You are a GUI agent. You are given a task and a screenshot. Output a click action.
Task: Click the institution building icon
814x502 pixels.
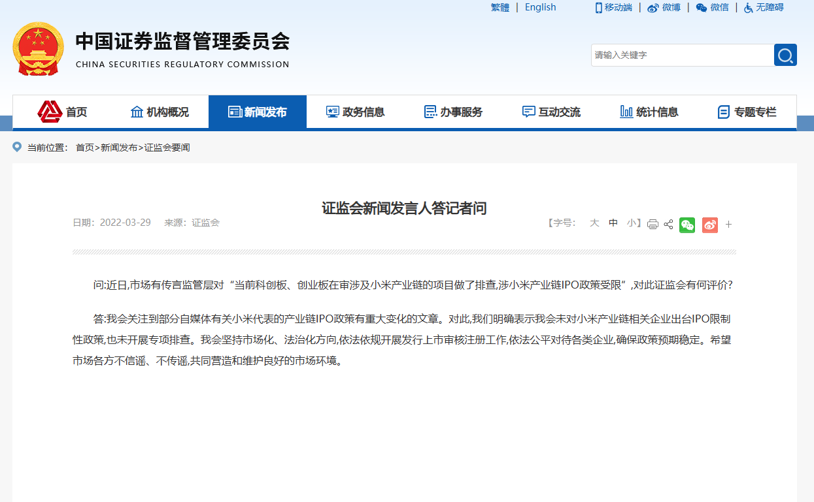tap(137, 112)
